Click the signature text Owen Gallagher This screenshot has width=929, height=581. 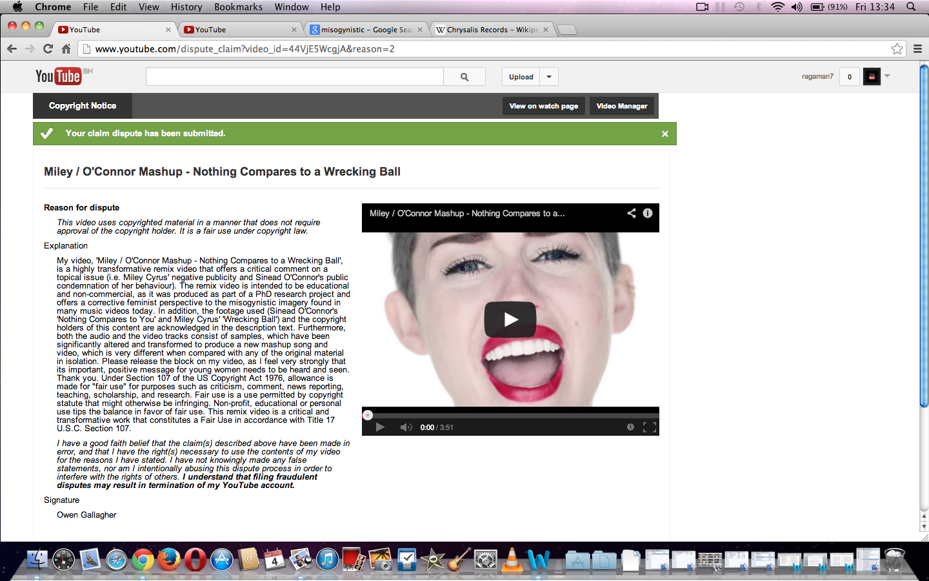point(86,515)
